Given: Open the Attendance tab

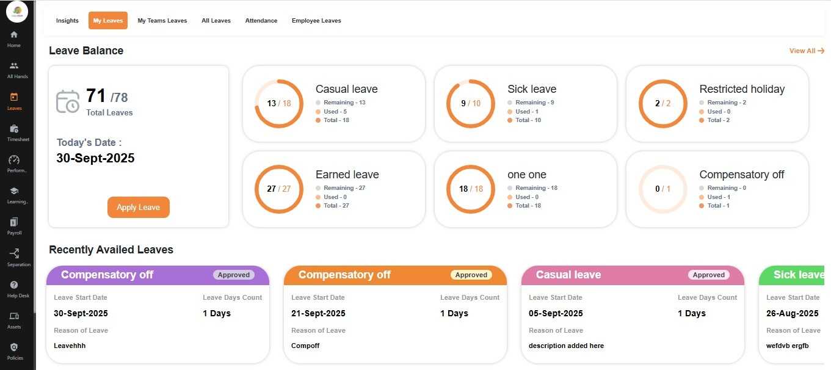Looking at the screenshot, I should (261, 21).
